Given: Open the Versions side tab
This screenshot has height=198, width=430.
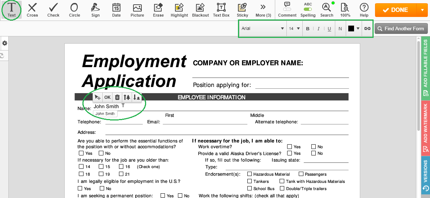Looking at the screenshot, I should click(426, 175).
